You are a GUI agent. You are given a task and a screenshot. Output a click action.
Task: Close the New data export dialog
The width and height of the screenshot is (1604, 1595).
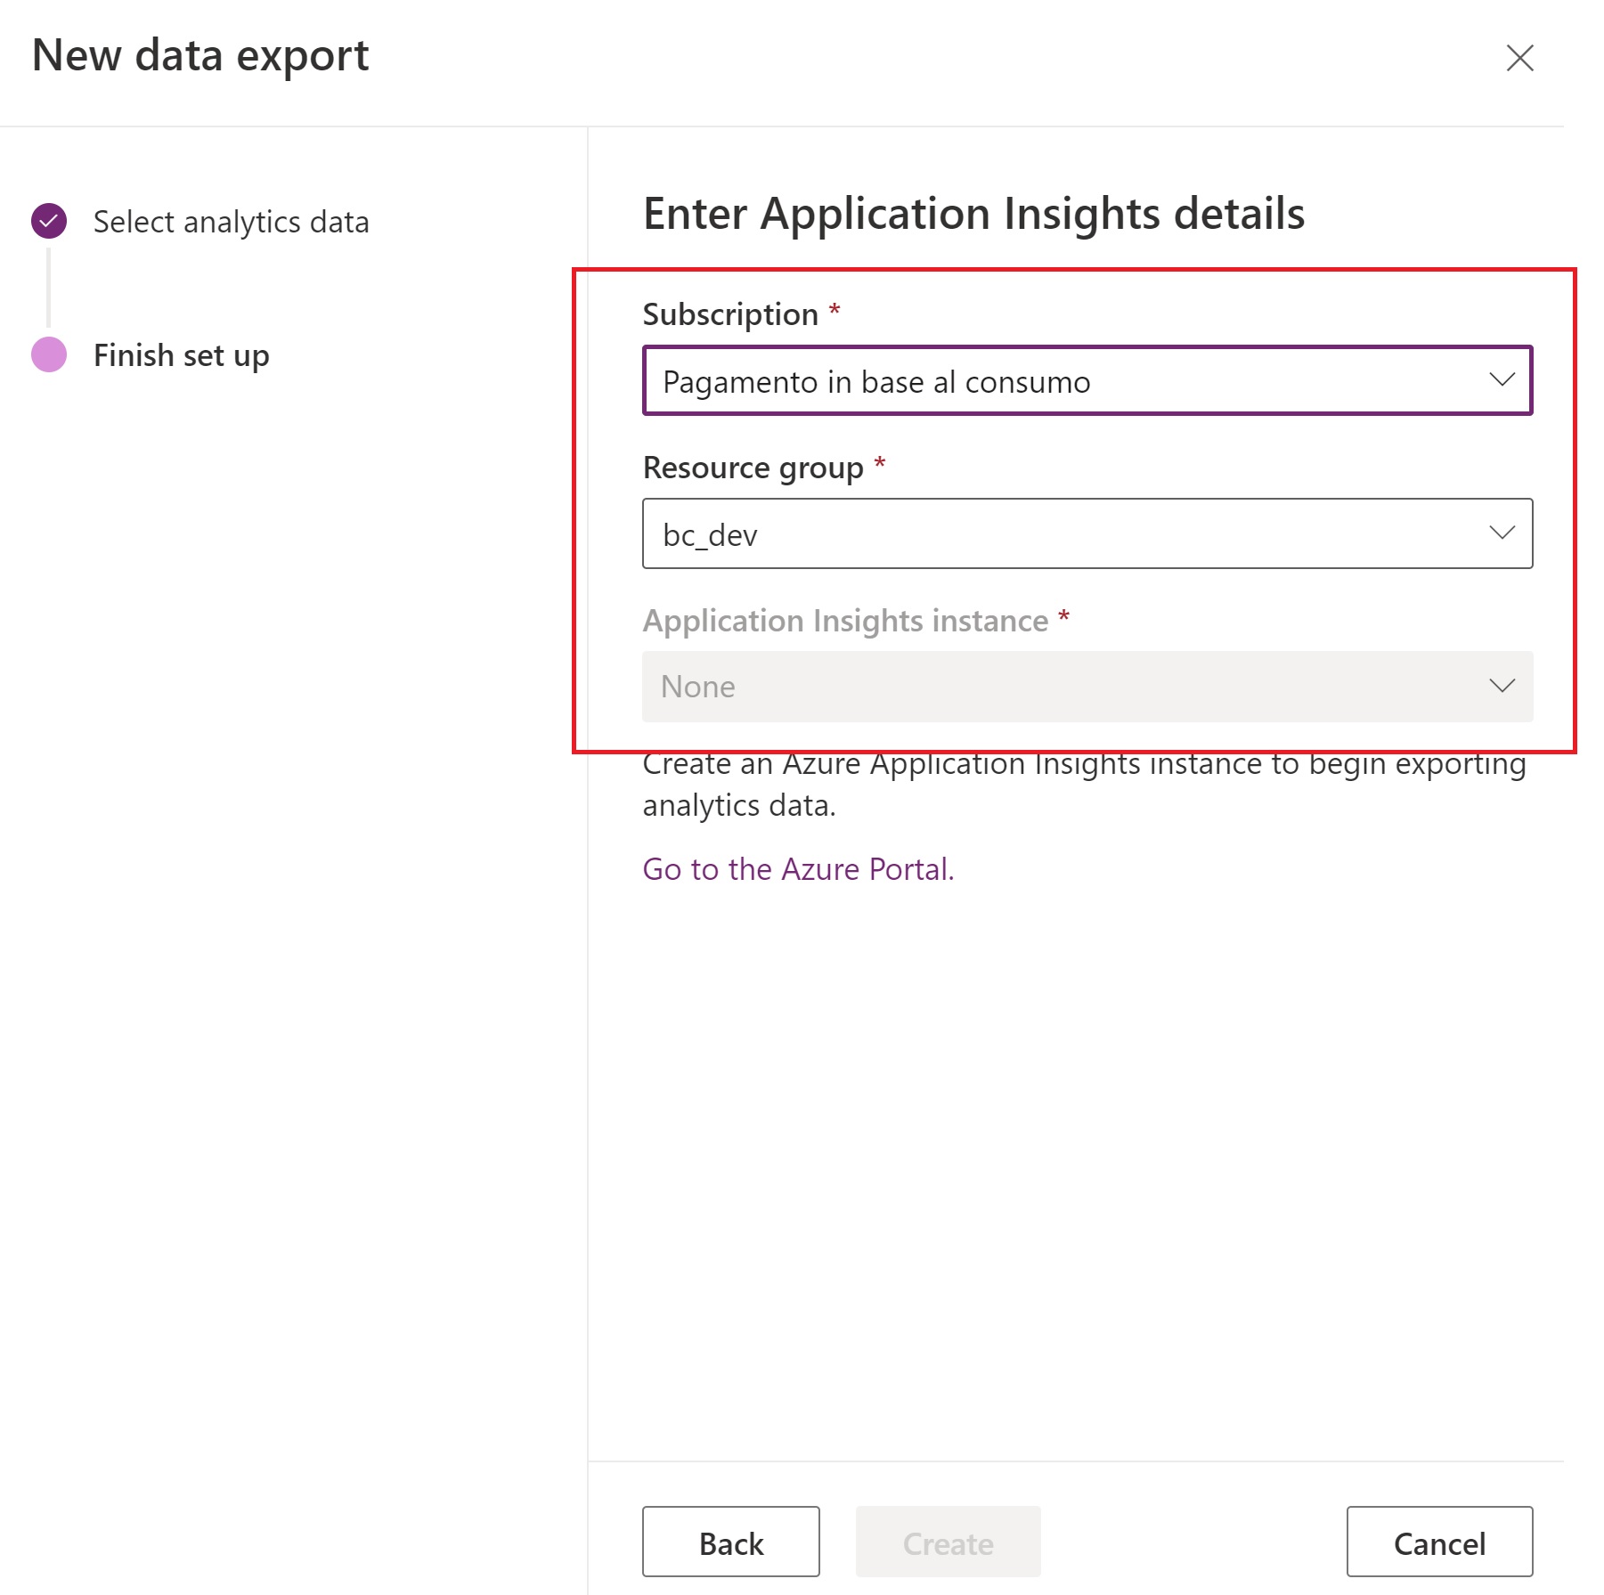pos(1519,58)
